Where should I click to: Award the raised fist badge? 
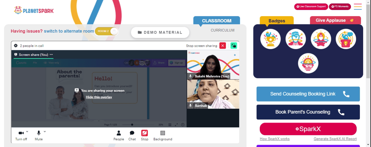click(296, 39)
